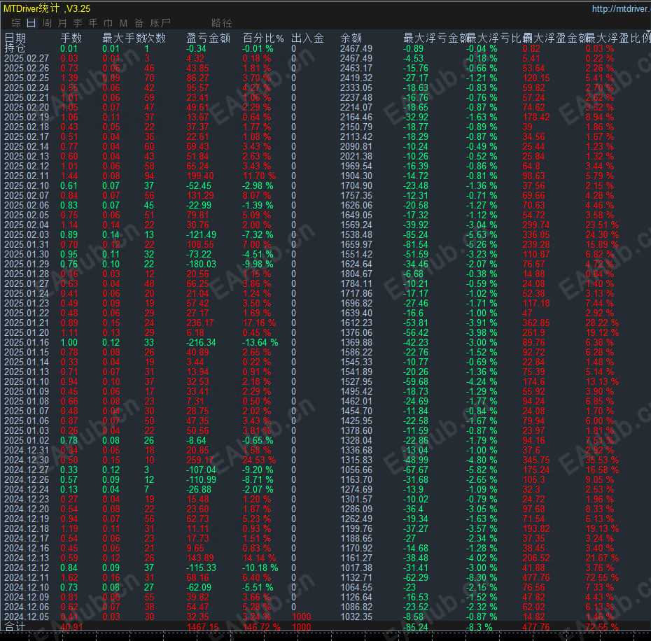Click loss value -121.49 on 2025.02.03
This screenshot has width=651, height=641.
tap(202, 234)
